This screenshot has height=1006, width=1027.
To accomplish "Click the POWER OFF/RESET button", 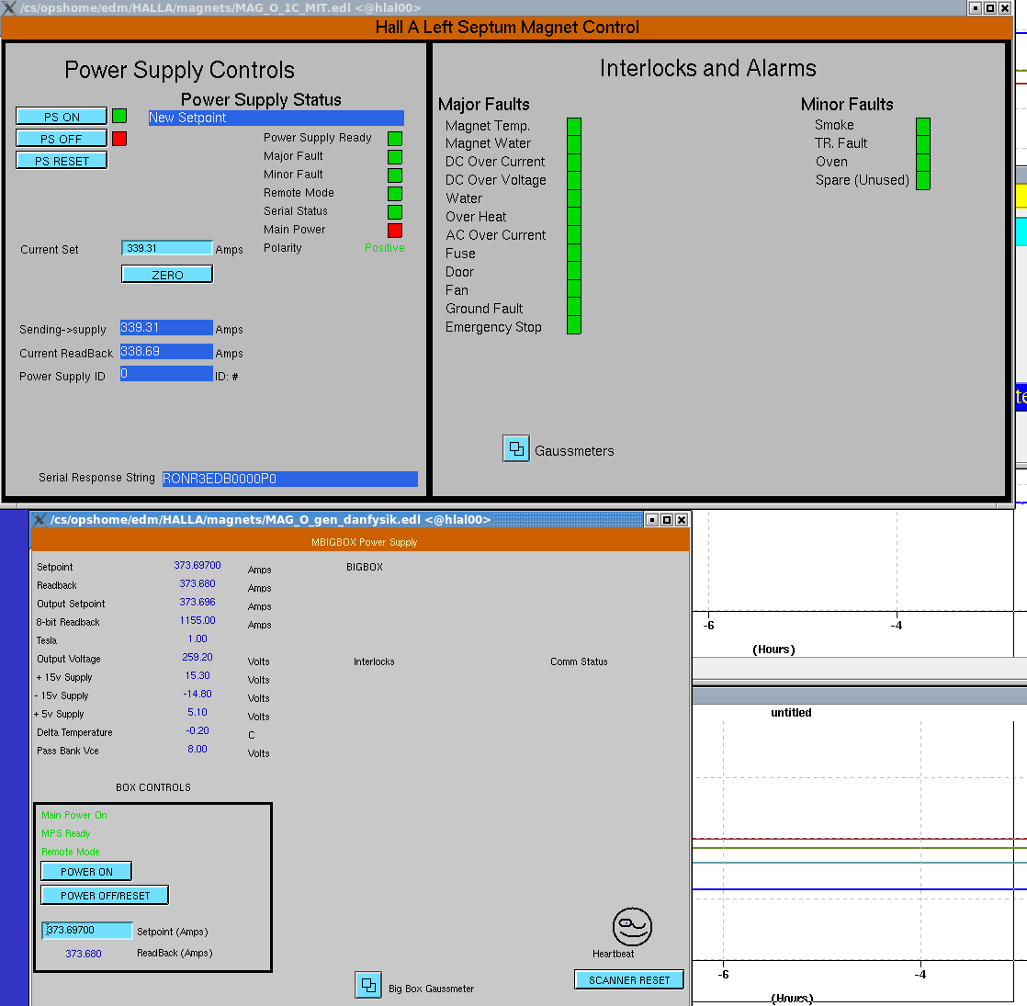I will [105, 895].
